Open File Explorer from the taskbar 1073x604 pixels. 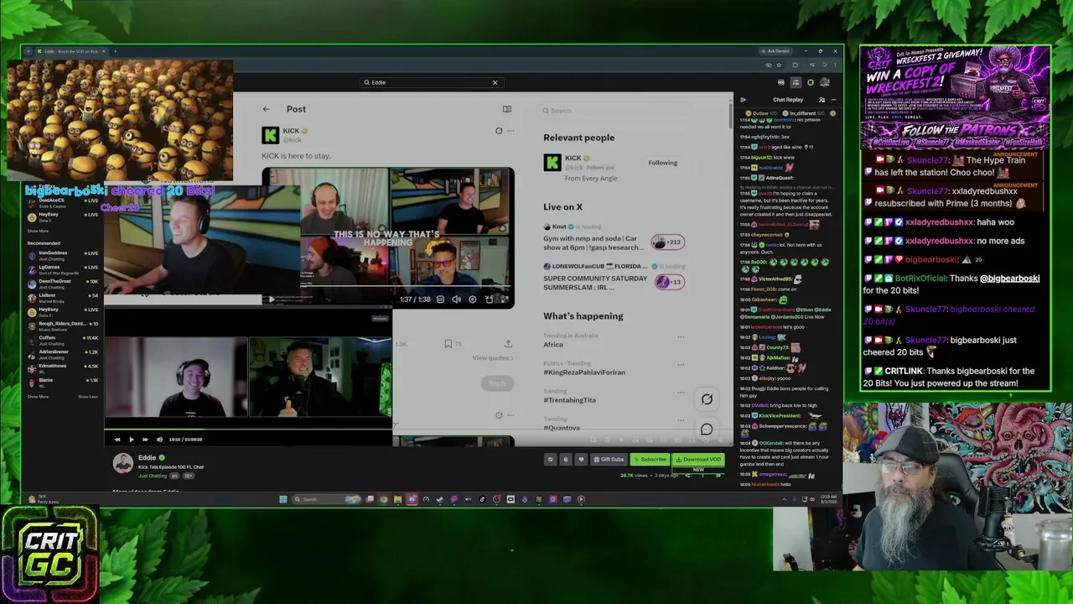[397, 499]
